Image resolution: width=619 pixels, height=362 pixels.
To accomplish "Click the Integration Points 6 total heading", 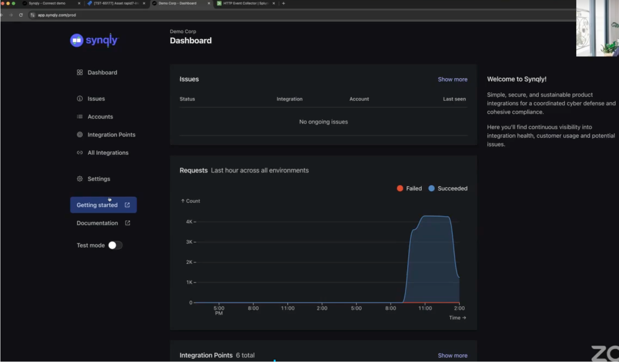I will coord(217,355).
